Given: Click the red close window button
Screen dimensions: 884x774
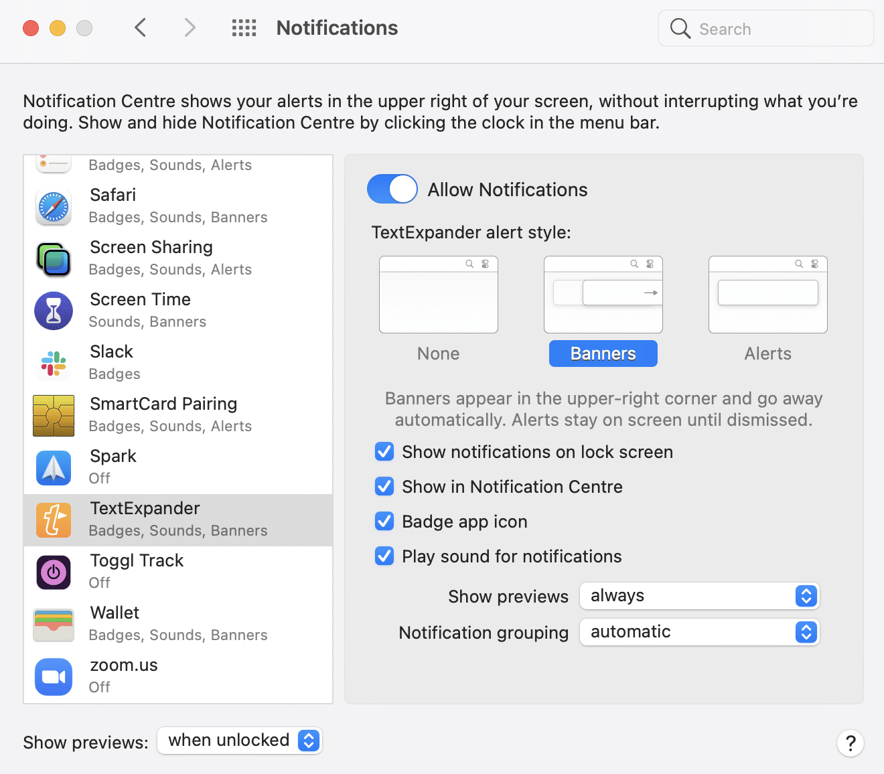Looking at the screenshot, I should 31,28.
